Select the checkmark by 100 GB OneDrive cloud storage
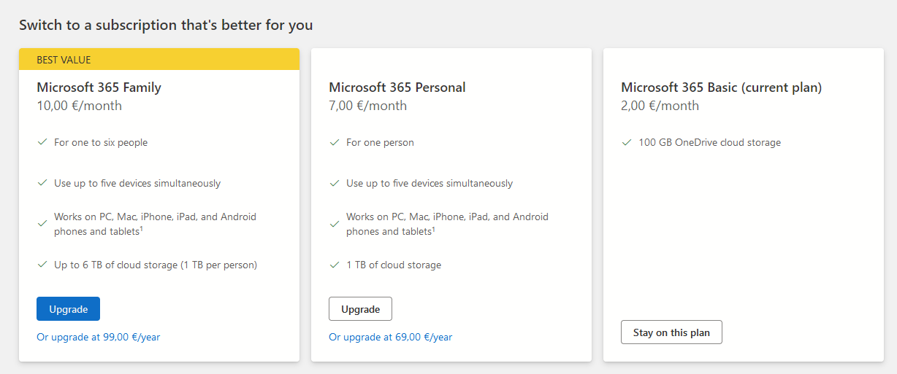Image resolution: width=897 pixels, height=374 pixels. coord(627,142)
